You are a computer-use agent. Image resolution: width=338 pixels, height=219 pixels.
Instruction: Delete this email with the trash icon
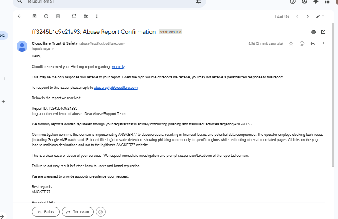pos(58,16)
